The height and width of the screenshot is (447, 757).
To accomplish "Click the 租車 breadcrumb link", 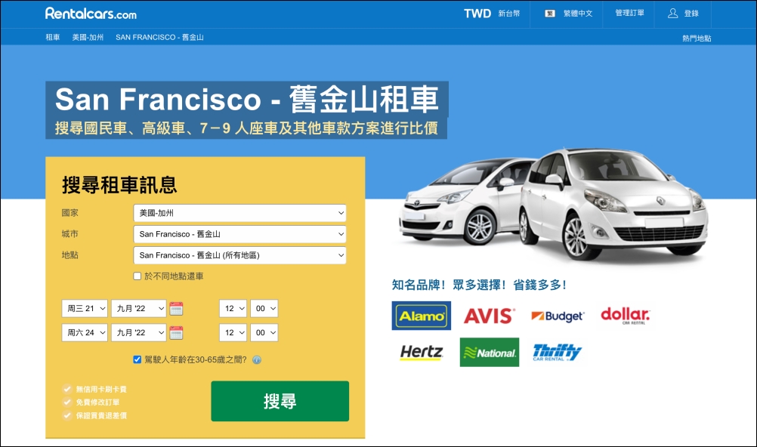I will point(53,37).
